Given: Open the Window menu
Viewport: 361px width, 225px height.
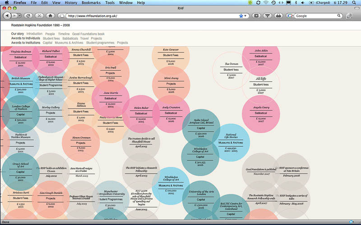Looking at the screenshot, I should (x=126, y=3).
